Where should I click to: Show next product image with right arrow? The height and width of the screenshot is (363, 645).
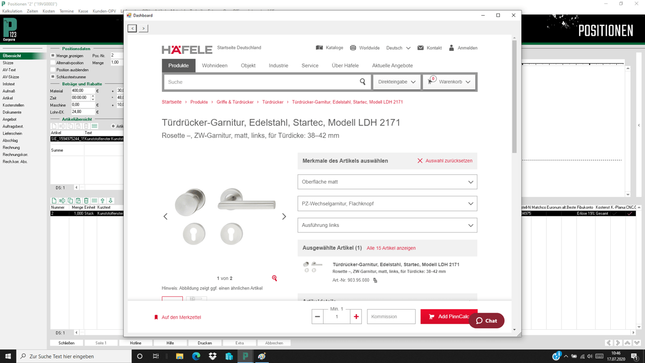284,216
